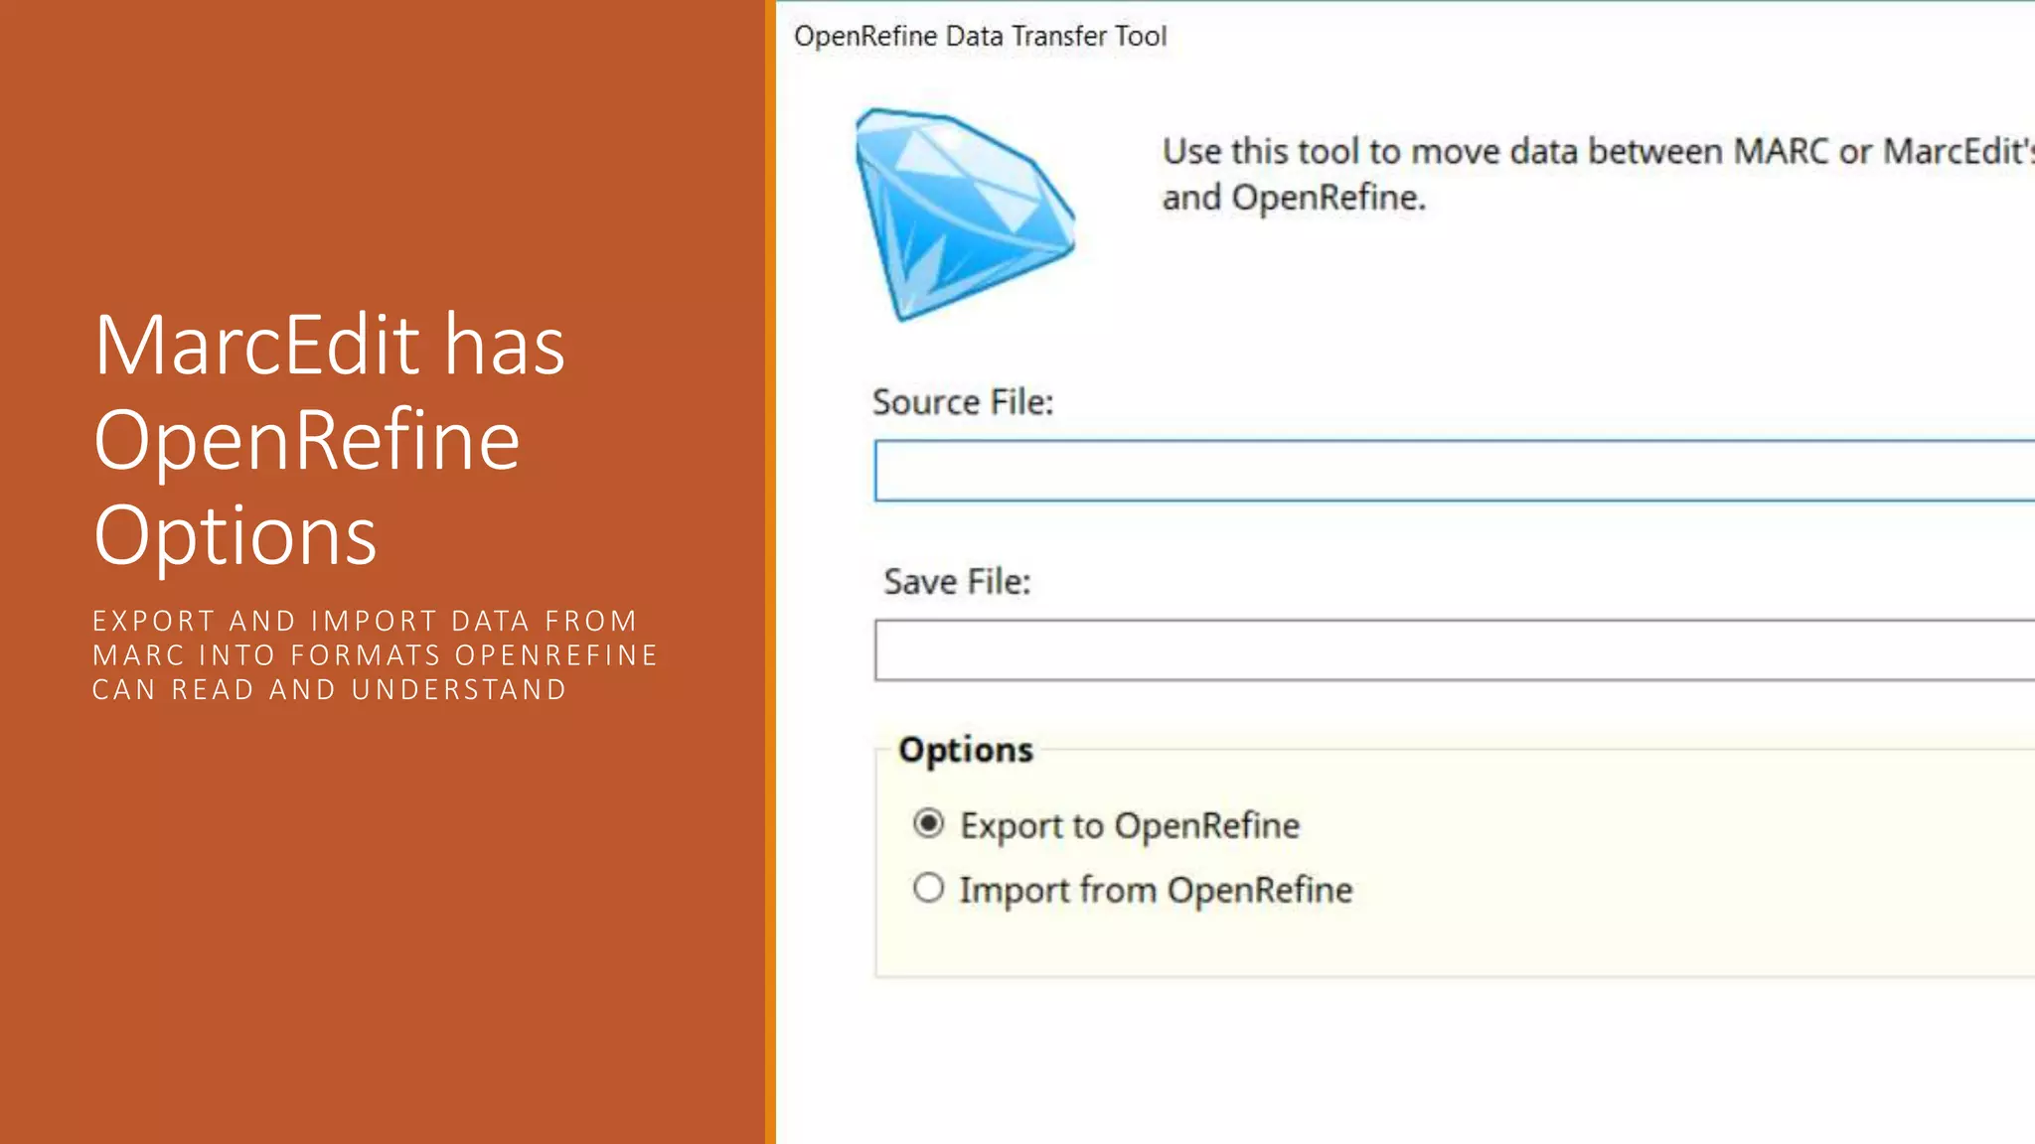
Task: Click the 'Options' group heading
Action: [x=966, y=750]
